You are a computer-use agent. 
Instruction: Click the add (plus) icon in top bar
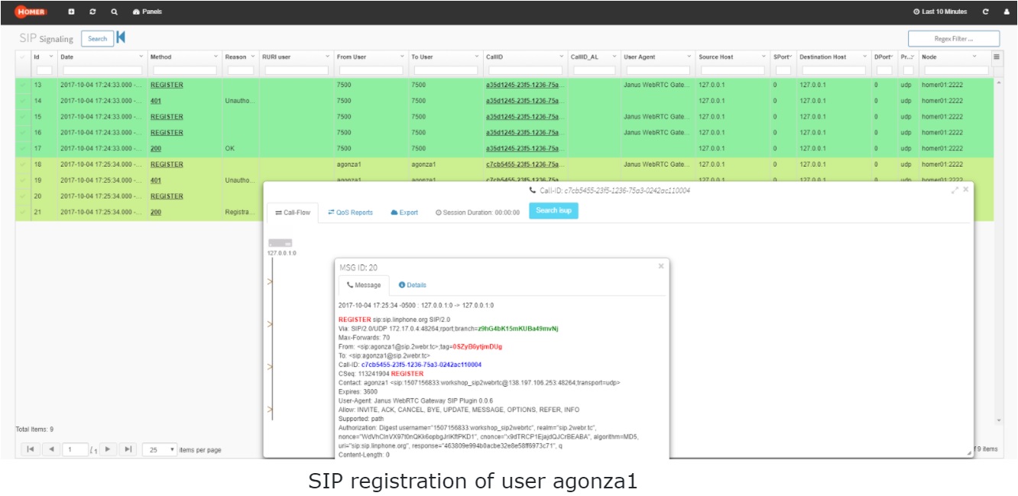(x=72, y=11)
